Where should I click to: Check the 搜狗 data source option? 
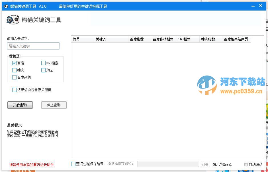[15, 70]
